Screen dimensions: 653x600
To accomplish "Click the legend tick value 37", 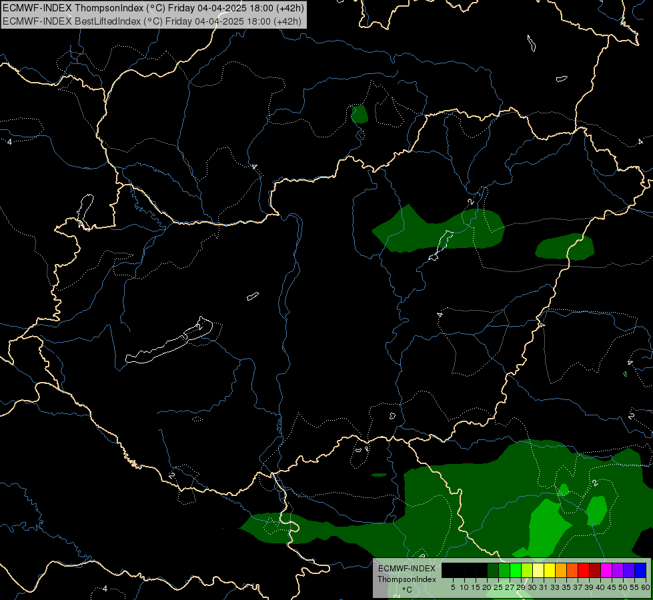I will [578, 587].
